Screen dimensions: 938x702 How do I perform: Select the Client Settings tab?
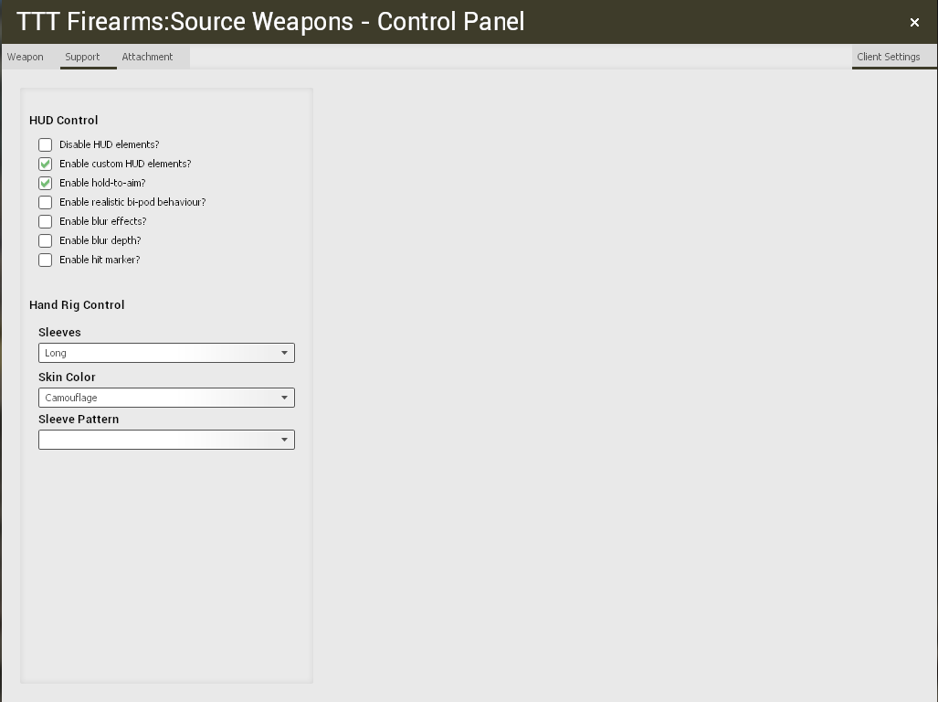[889, 57]
